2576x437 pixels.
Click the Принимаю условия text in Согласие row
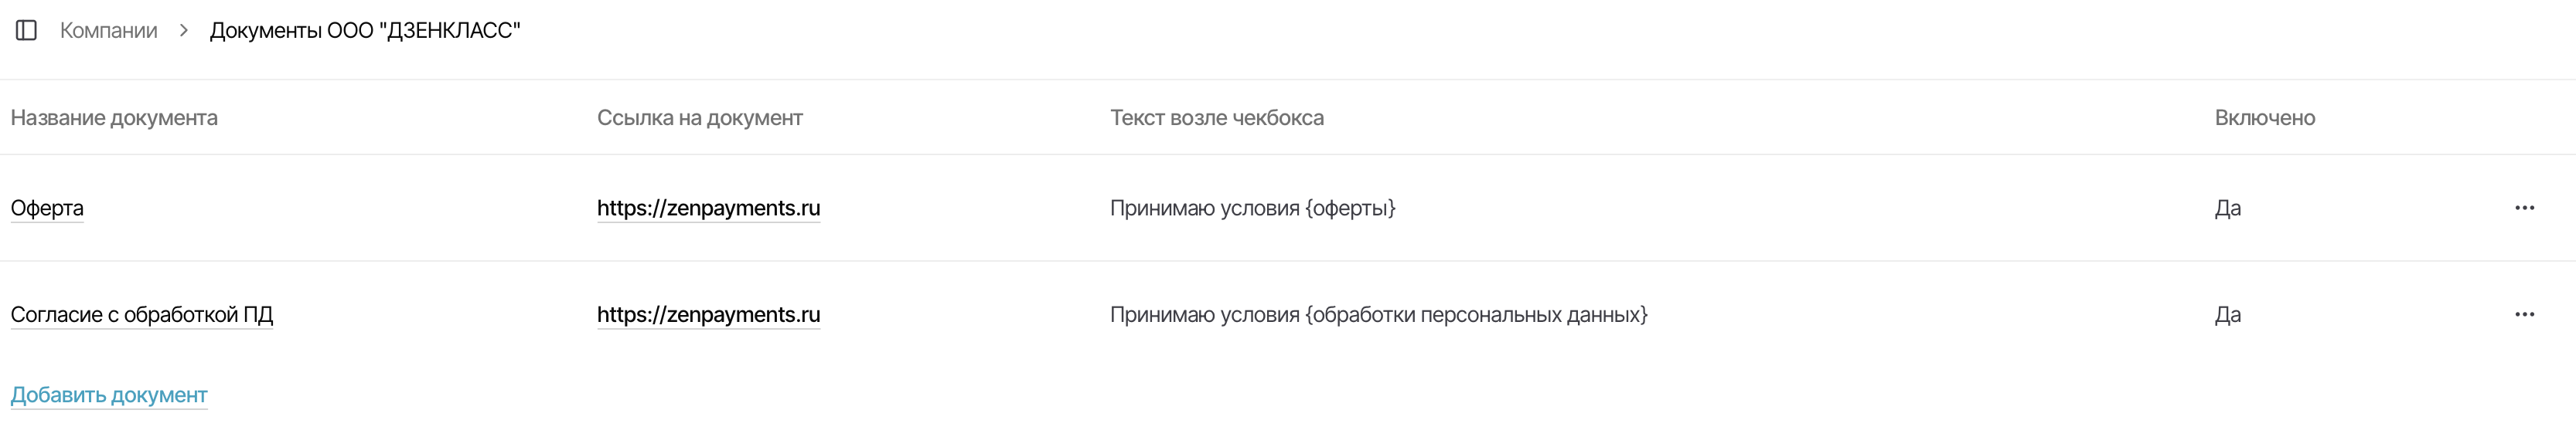(x=1204, y=314)
